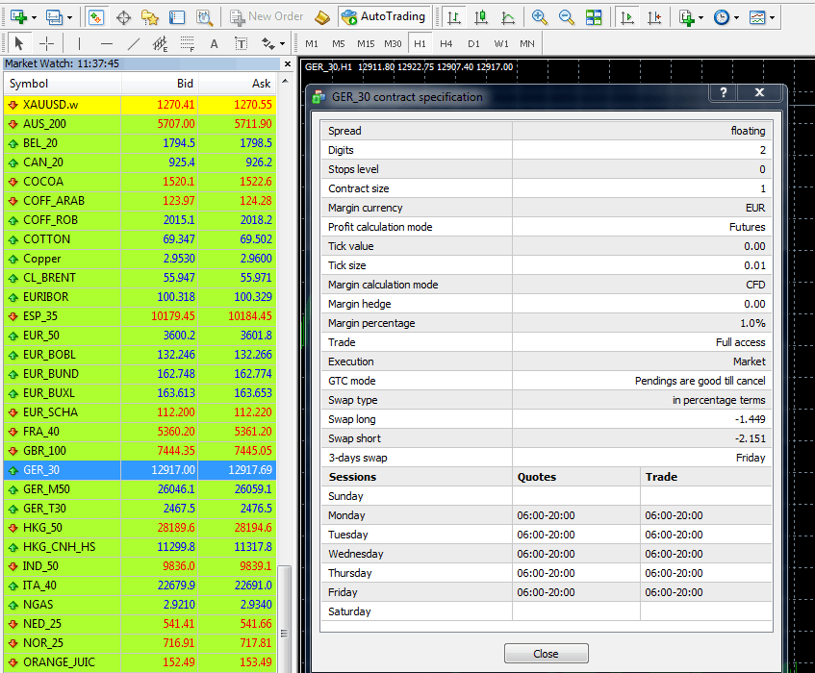Select the EURIBOR symbol row
Screen dimensions: 815x673
coord(140,297)
